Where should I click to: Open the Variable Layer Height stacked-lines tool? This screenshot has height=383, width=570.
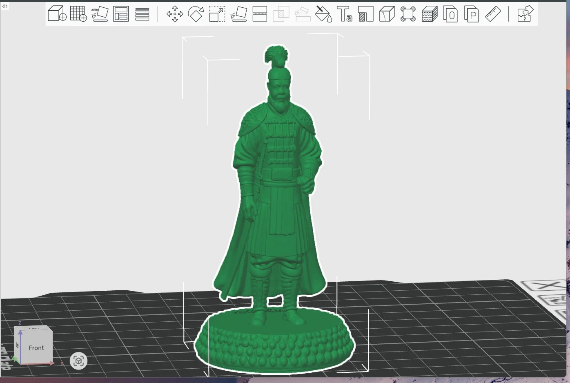142,14
